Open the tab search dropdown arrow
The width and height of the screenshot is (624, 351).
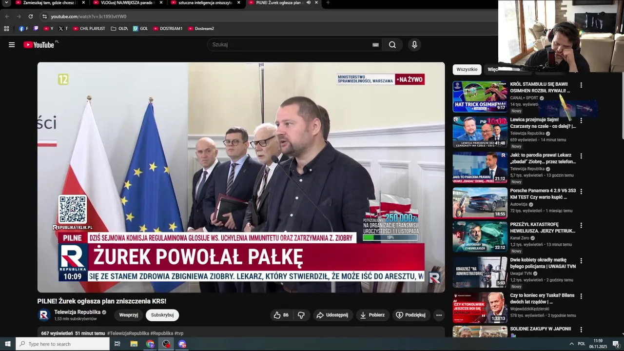6,2
